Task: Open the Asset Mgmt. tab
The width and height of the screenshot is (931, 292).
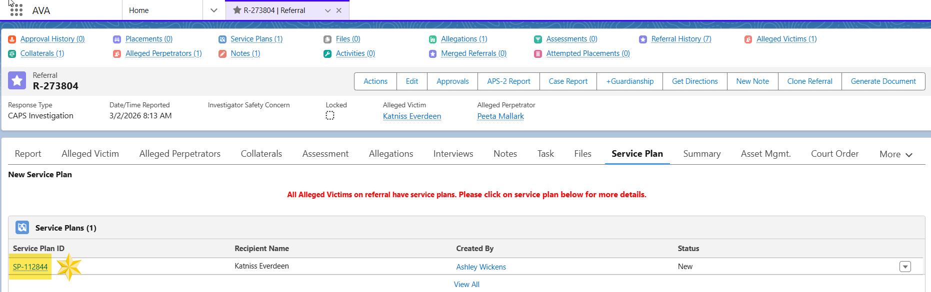Action: (x=766, y=154)
